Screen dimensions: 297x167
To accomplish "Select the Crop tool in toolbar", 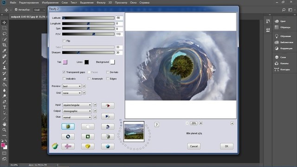I will (4, 45).
